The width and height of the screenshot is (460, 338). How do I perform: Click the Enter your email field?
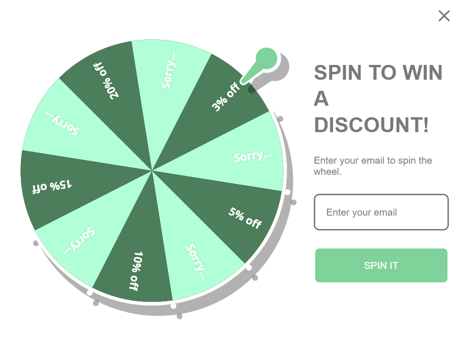click(381, 212)
